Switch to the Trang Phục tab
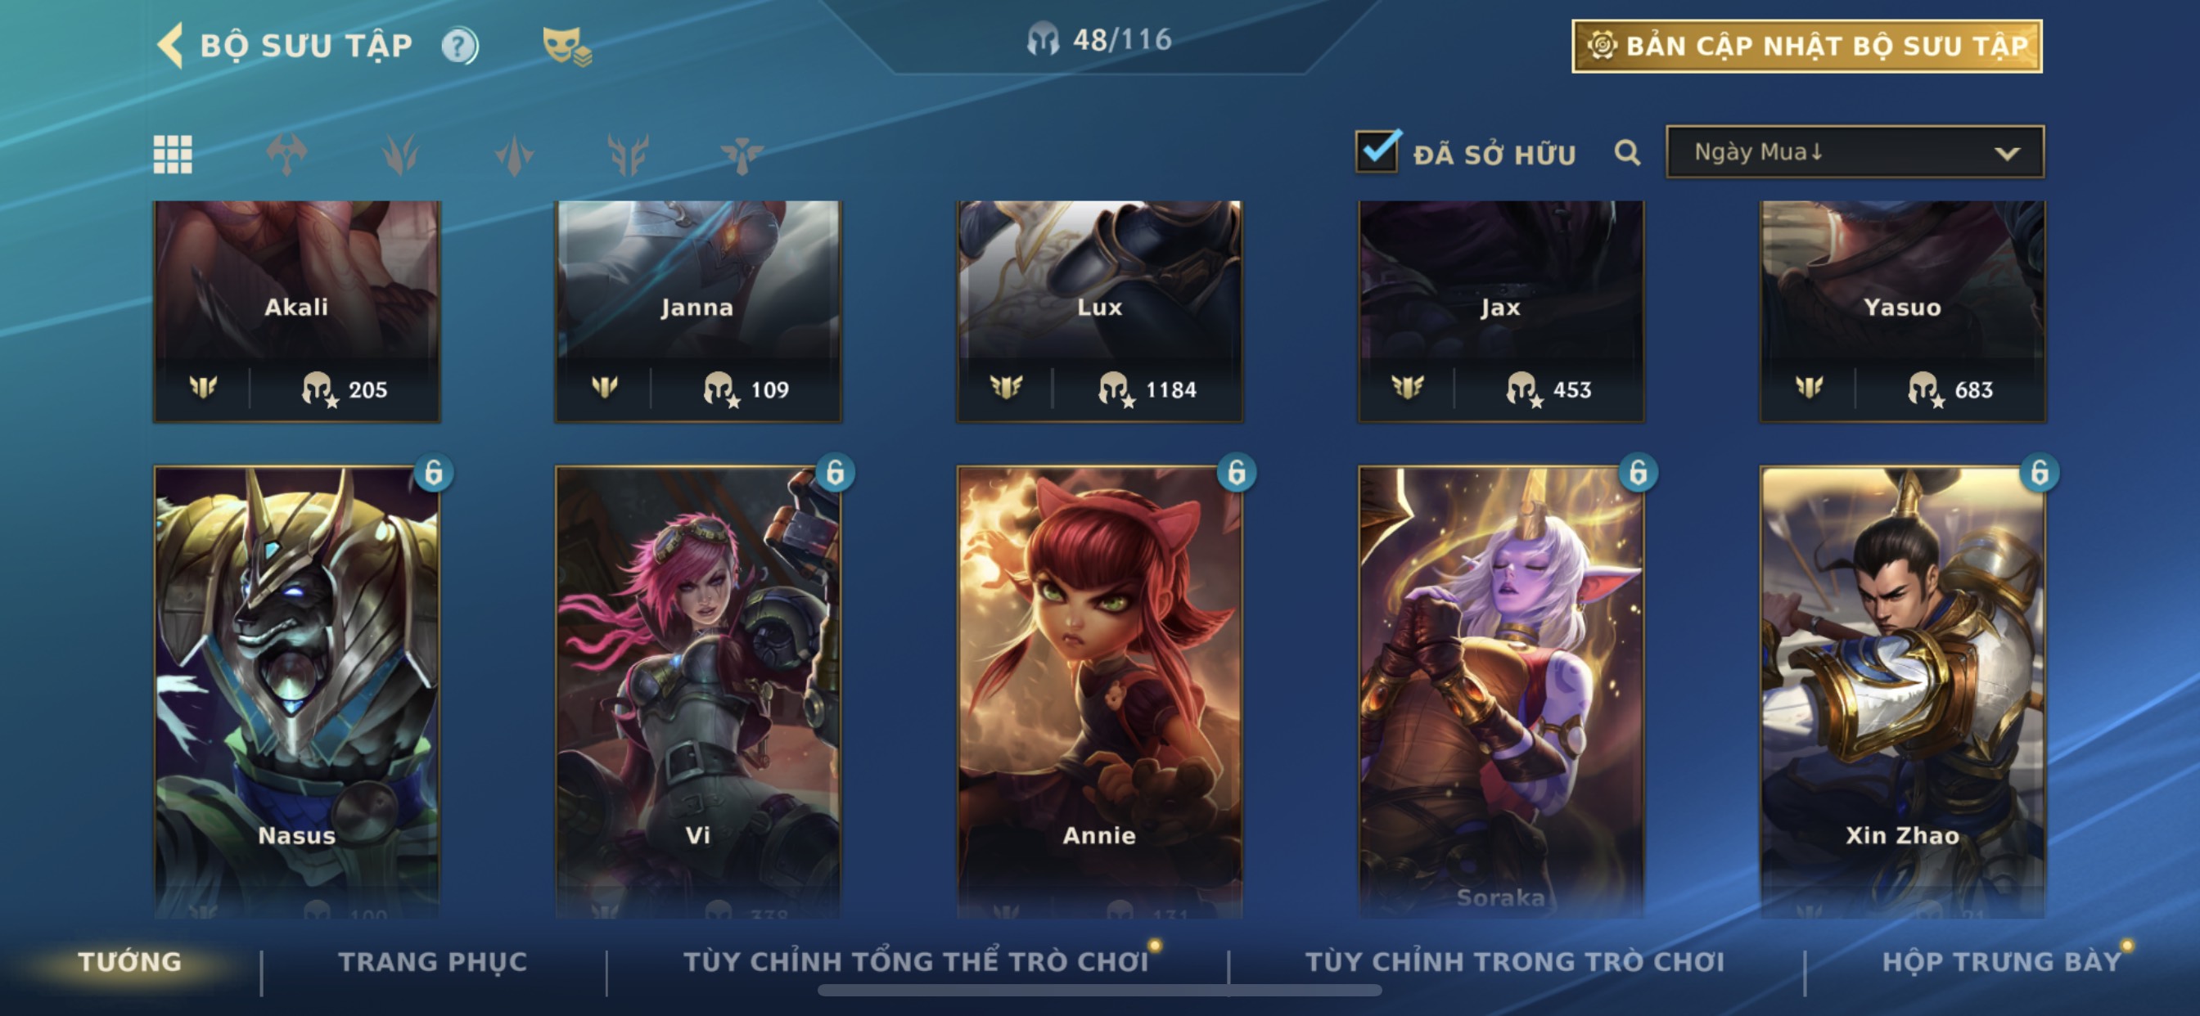The height and width of the screenshot is (1016, 2200). (x=433, y=961)
